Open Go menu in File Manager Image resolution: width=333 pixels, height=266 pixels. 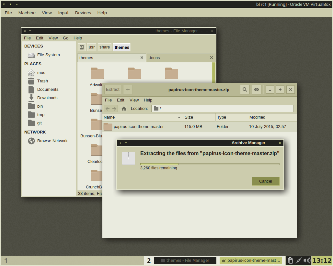click(65, 38)
